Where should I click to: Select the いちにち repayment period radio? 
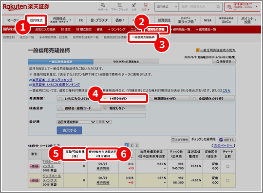pos(60,99)
